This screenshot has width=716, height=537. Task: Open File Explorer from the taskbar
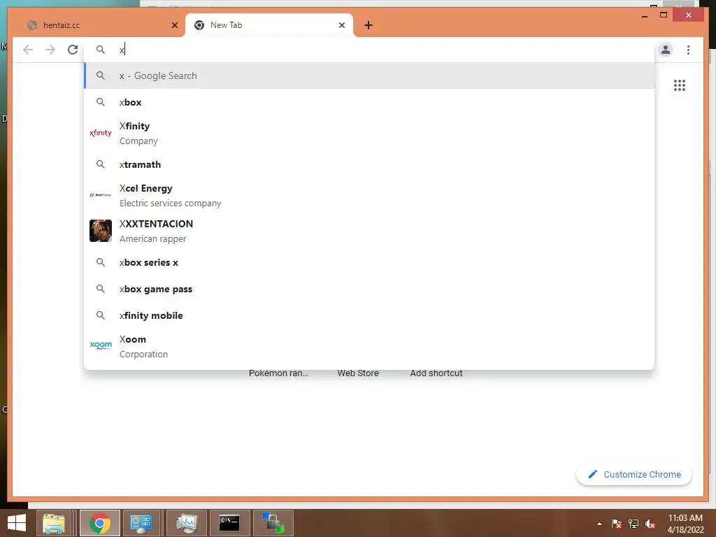54,523
